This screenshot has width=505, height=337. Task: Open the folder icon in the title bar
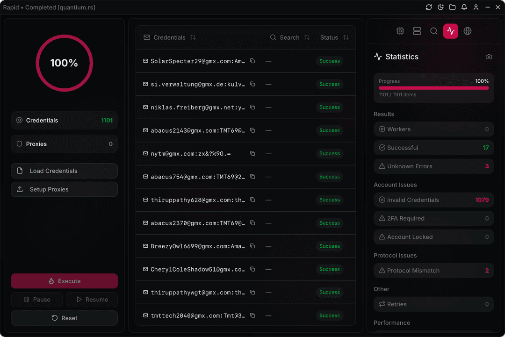(x=452, y=7)
